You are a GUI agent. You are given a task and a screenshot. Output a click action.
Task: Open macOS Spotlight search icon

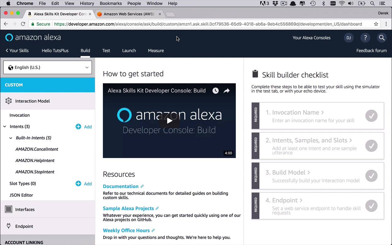point(372,3)
